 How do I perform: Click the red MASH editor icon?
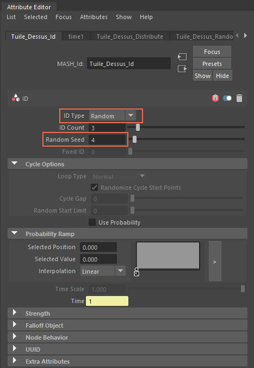215,98
